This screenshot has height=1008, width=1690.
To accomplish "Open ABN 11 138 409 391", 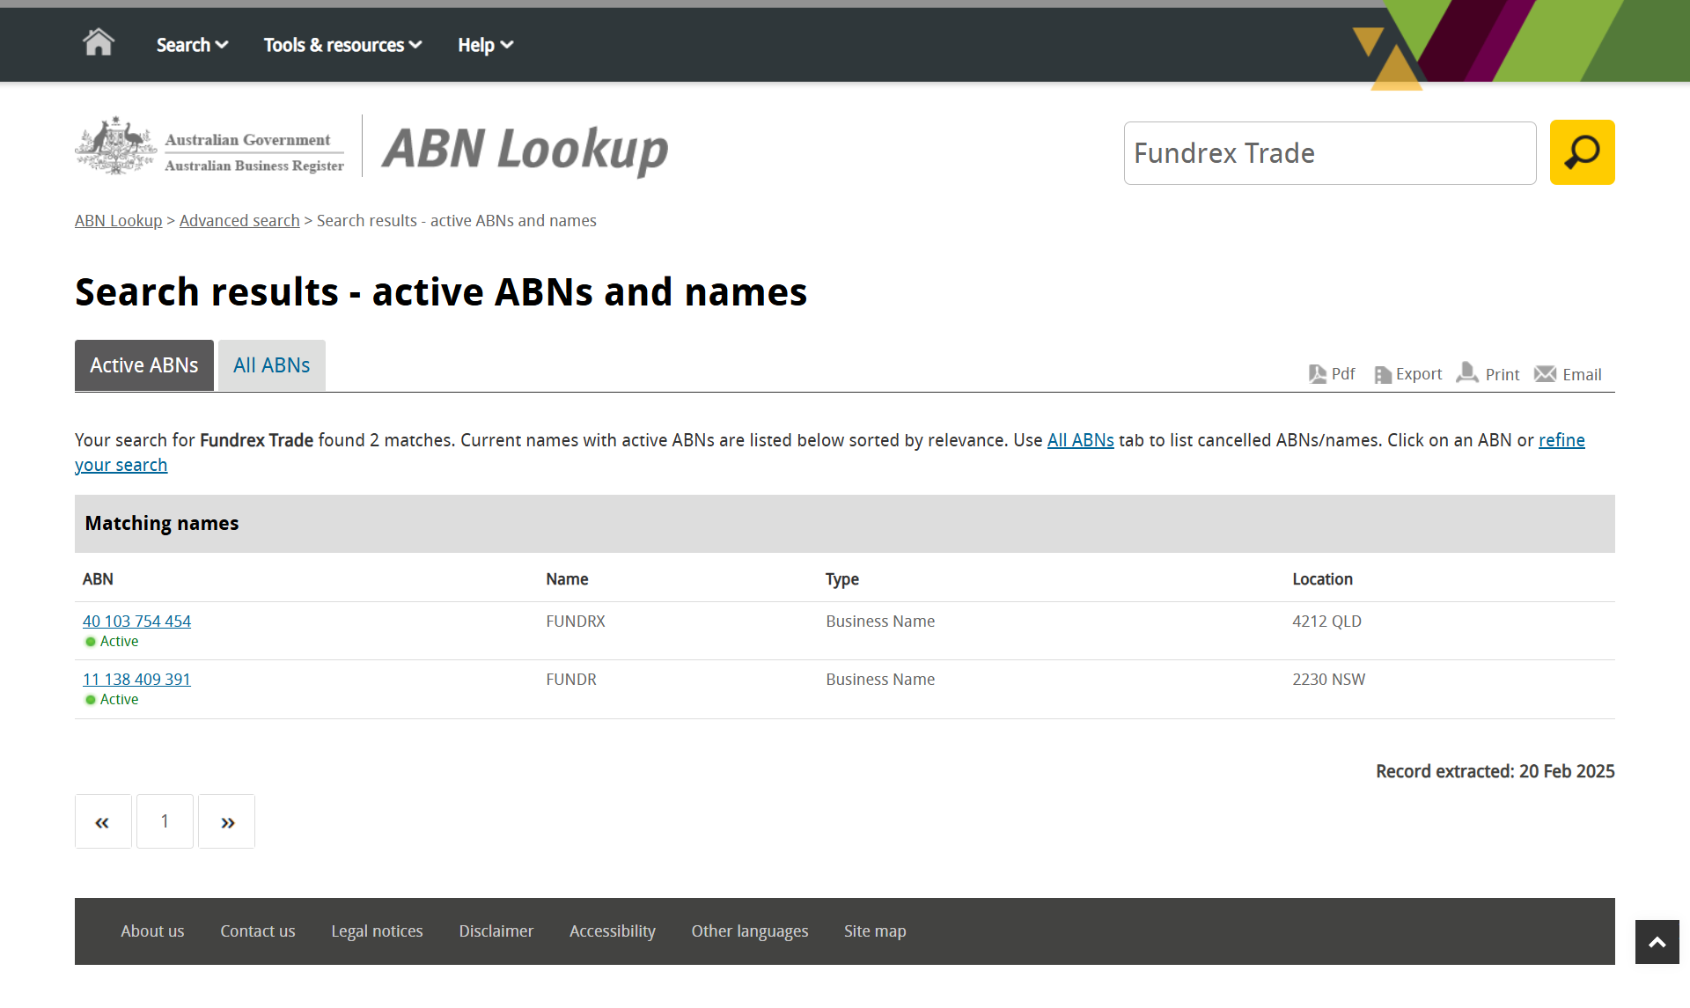I will pyautogui.click(x=136, y=680).
